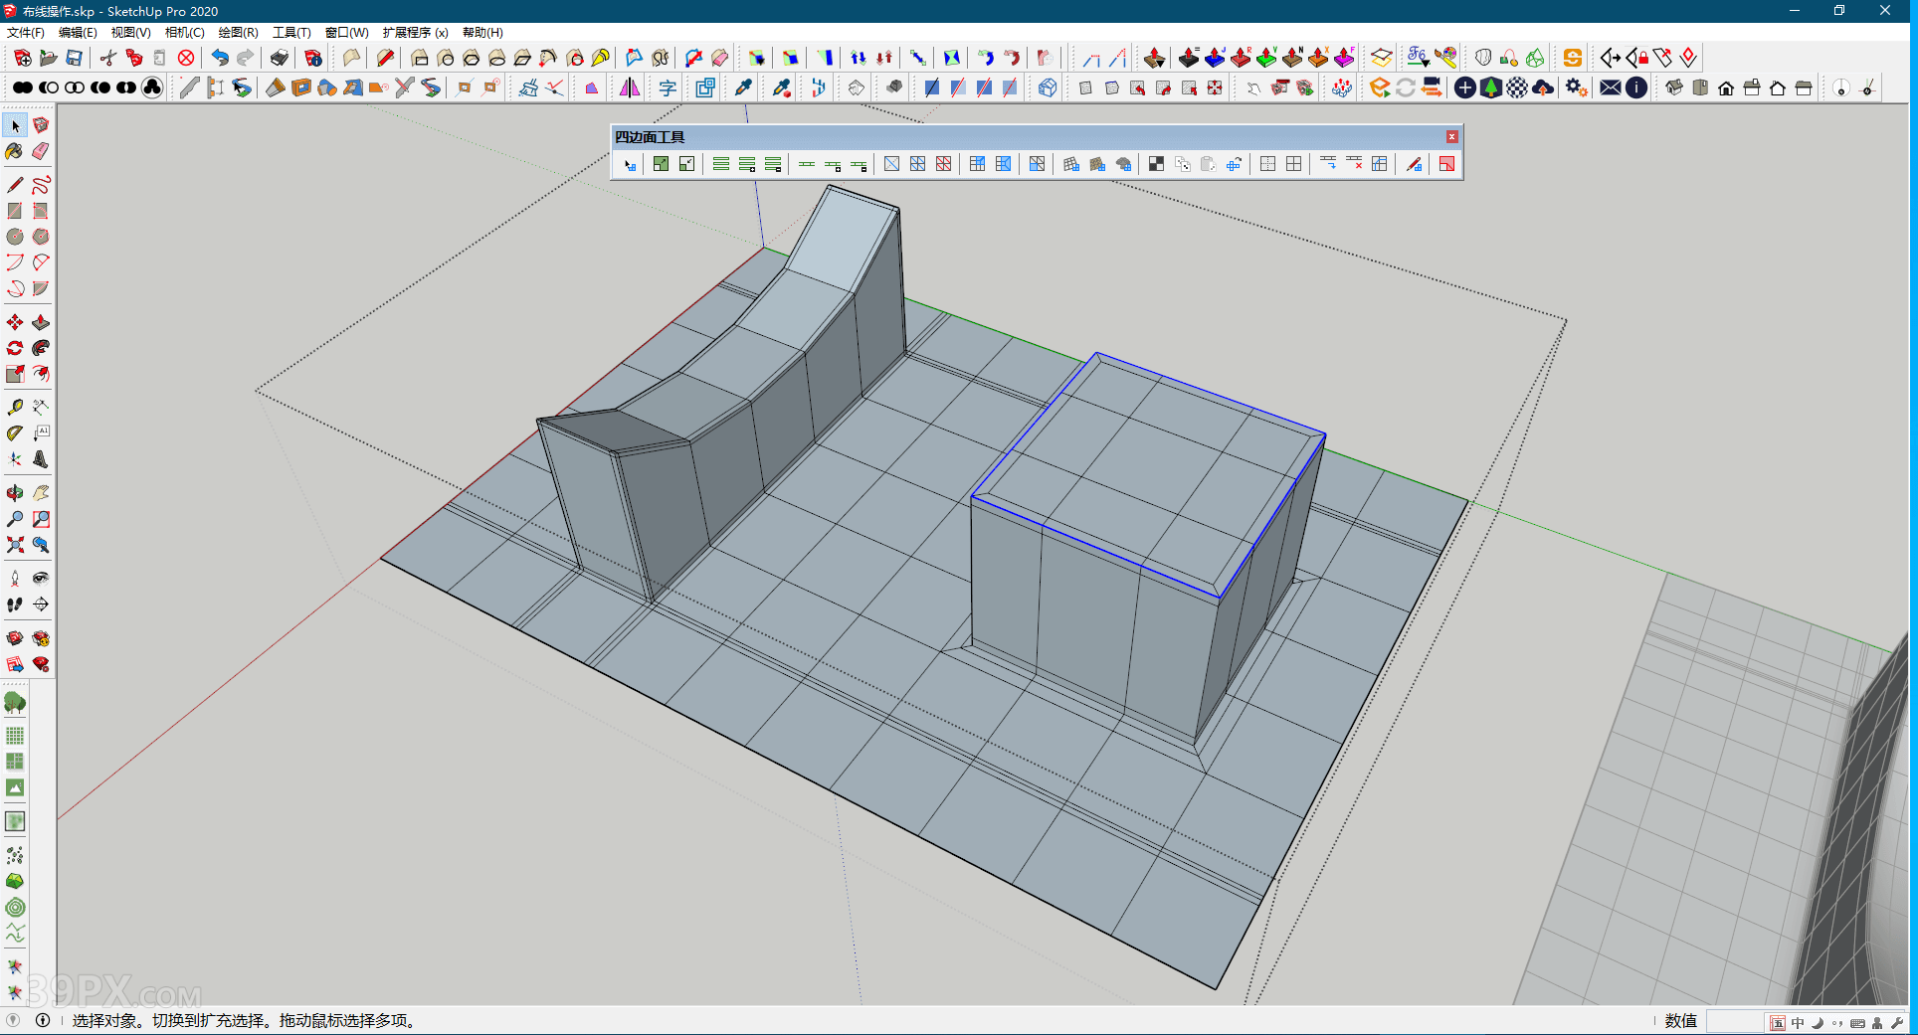Switch input language using the 中 indicator

(x=1797, y=1022)
